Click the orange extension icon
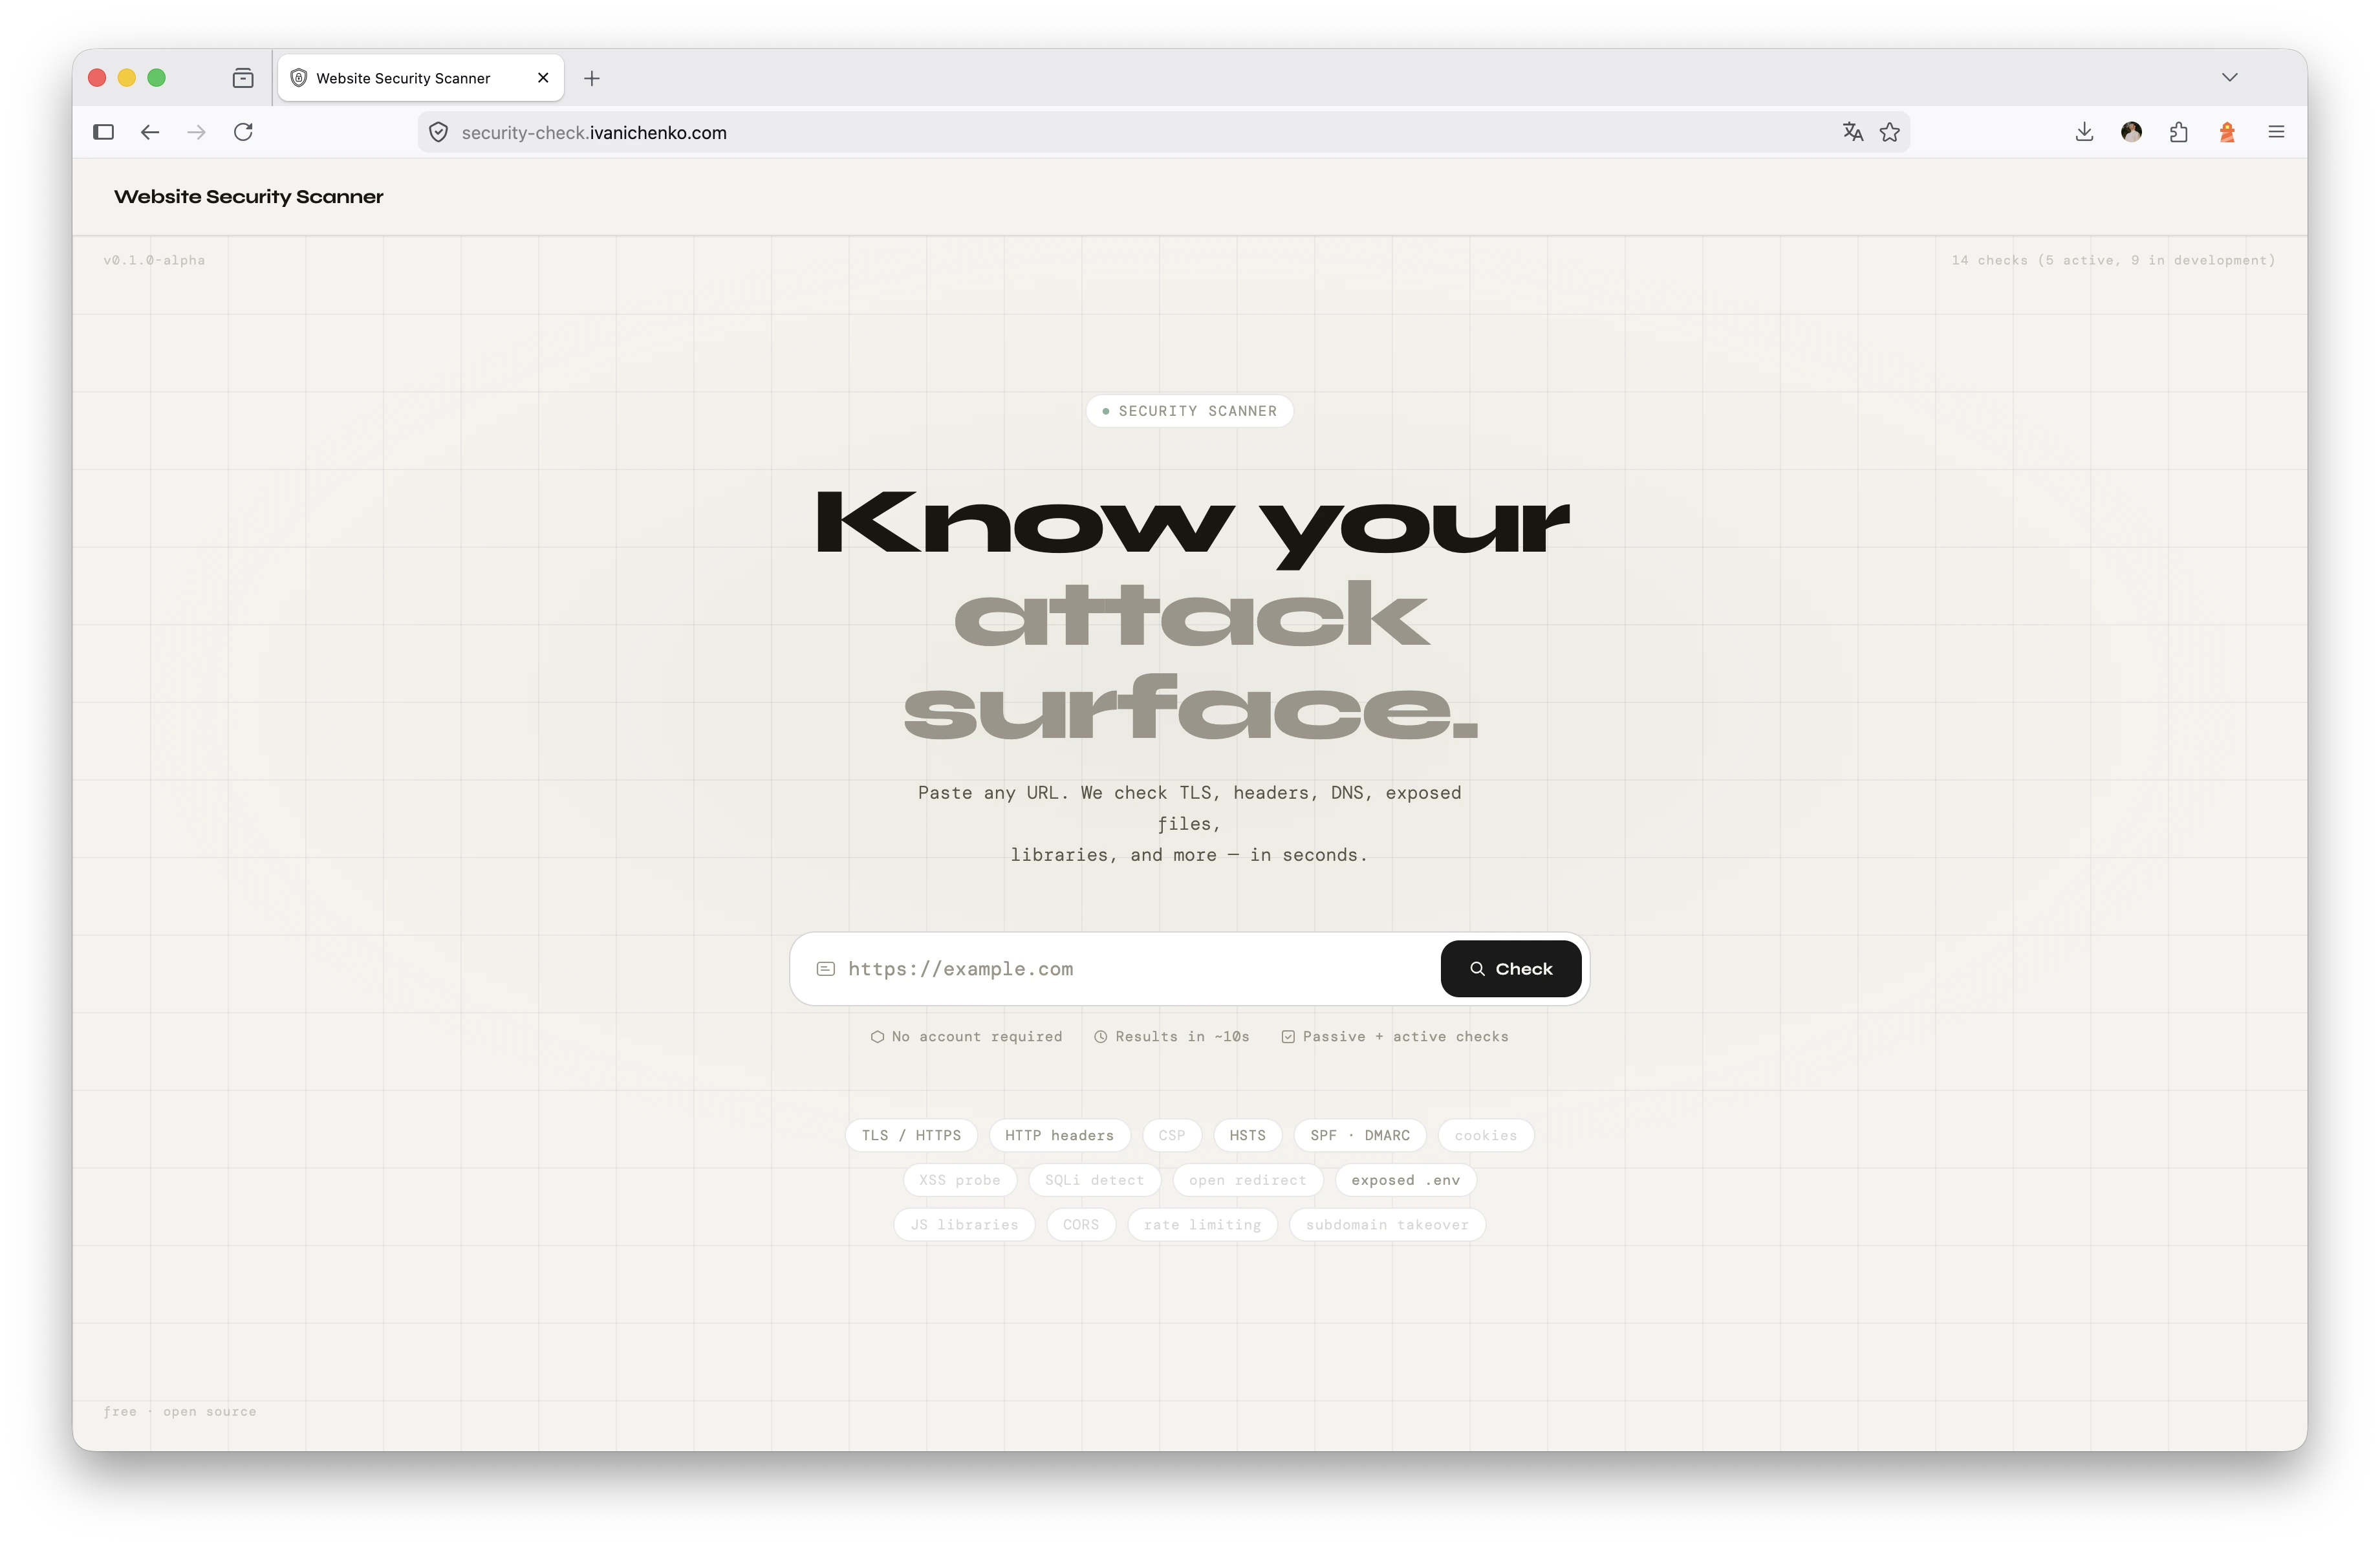This screenshot has width=2380, height=1547. (x=2227, y=132)
